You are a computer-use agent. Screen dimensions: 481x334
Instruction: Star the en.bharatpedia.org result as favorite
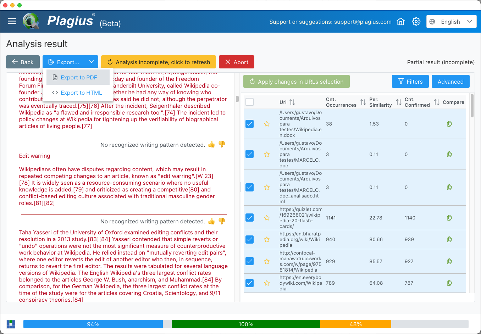point(267,239)
